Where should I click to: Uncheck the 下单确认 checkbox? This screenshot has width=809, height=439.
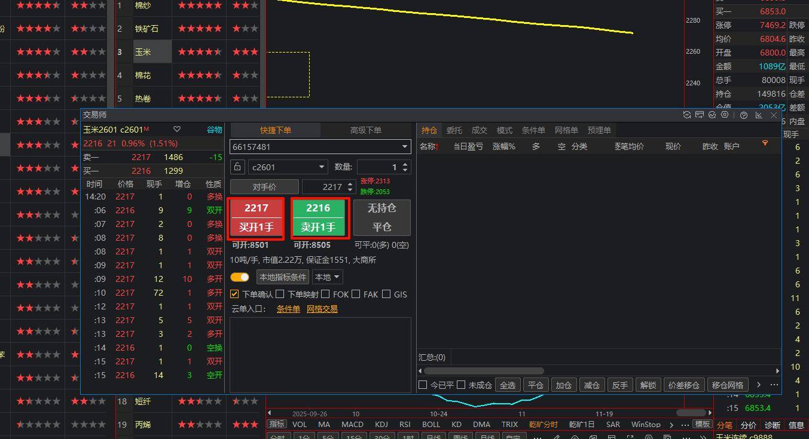[235, 294]
